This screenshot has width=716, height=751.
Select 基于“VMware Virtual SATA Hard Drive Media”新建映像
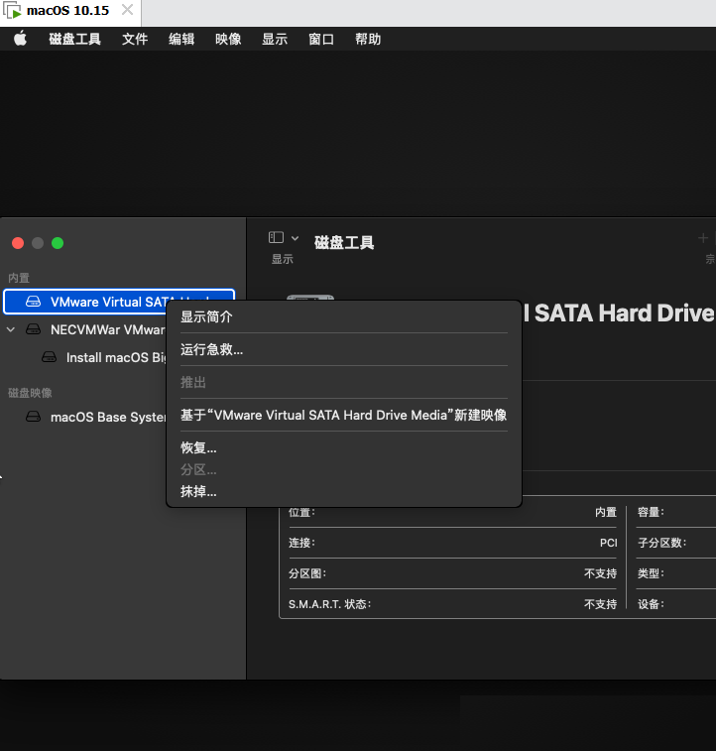click(344, 415)
